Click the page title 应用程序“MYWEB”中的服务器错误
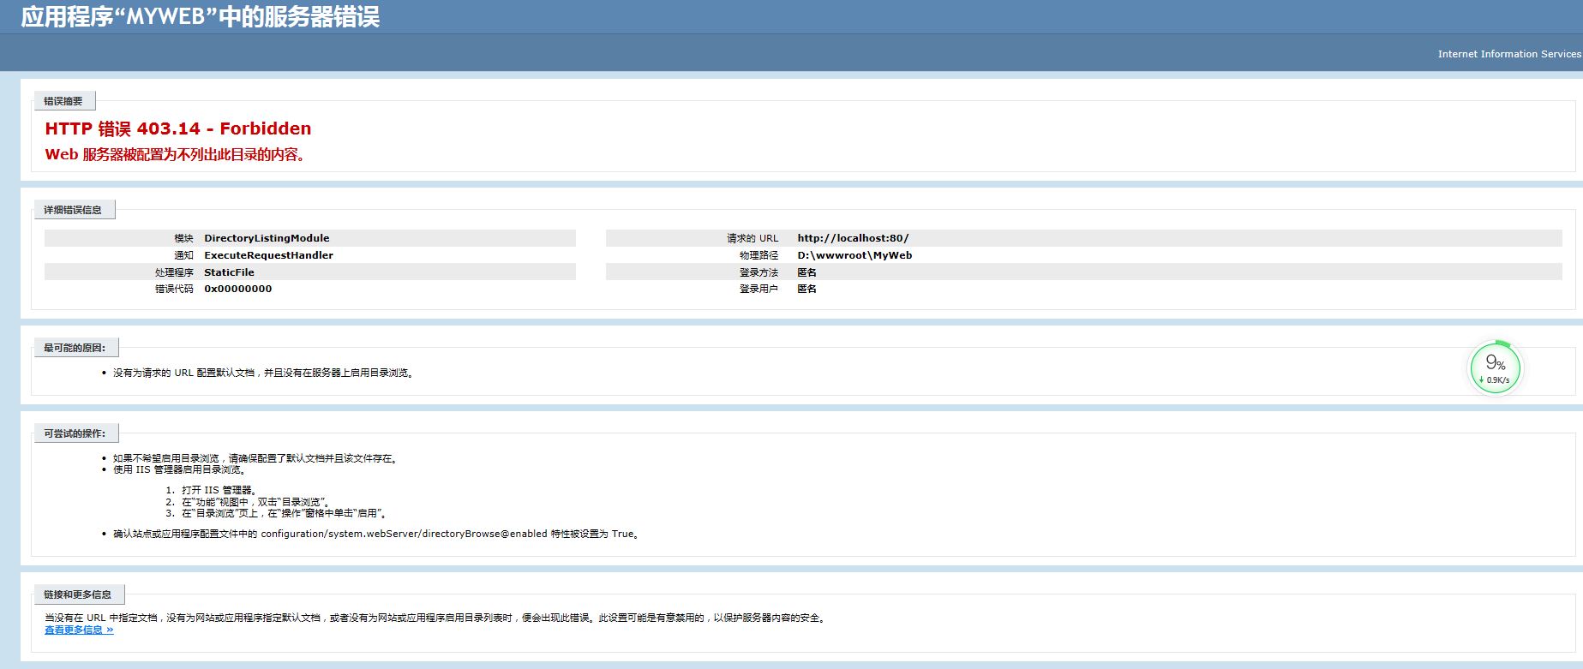The height and width of the screenshot is (669, 1583). (x=200, y=17)
